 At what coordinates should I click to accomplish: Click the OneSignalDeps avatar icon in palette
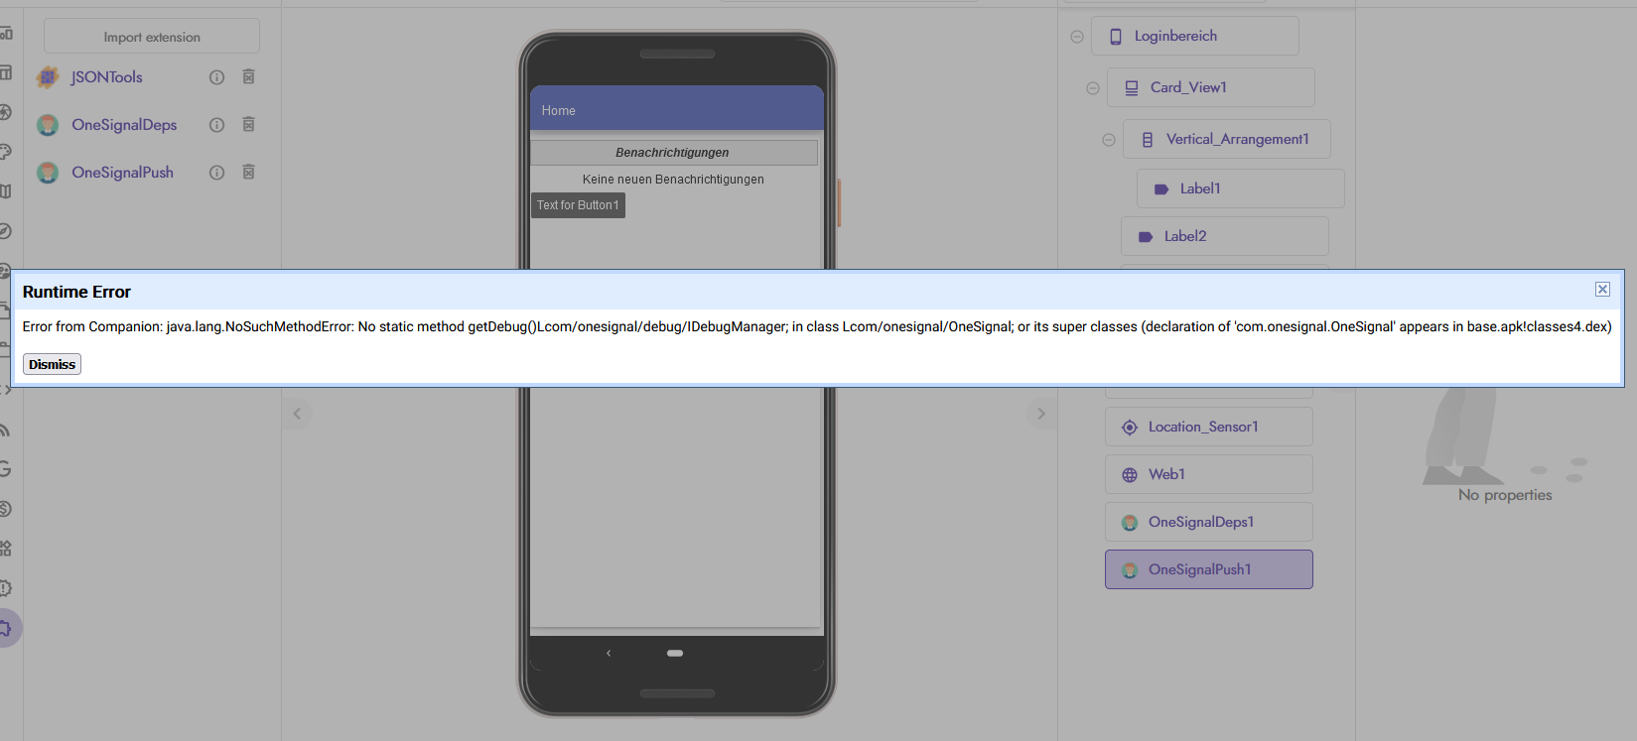[x=48, y=125]
